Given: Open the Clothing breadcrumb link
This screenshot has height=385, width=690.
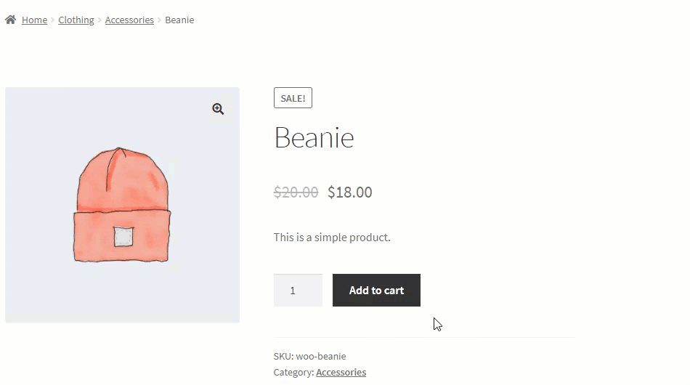Looking at the screenshot, I should [76, 20].
